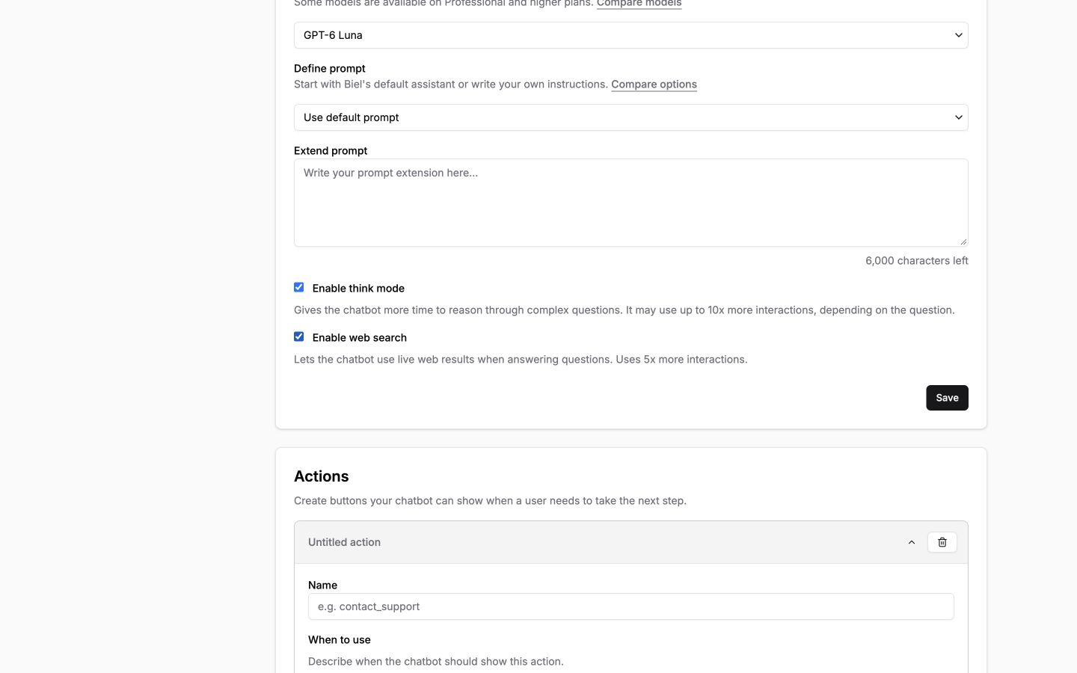The image size is (1077, 673).
Task: Click the action Name input field
Action: coord(630,606)
